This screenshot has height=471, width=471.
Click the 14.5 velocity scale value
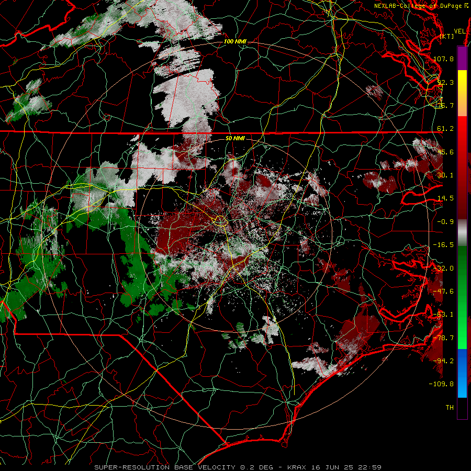pos(445,198)
